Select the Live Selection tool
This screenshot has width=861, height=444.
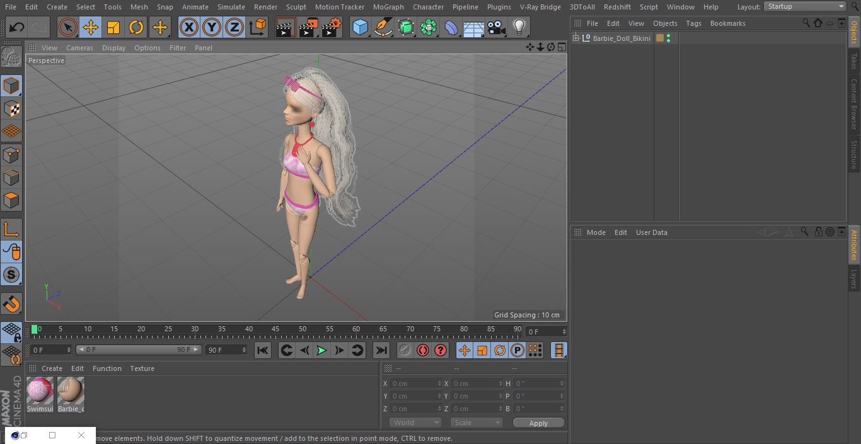point(68,27)
